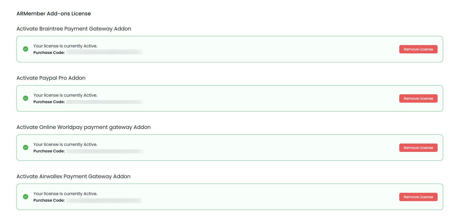
Task: Remove the Braintree Payment Gateway license
Action: tap(418, 49)
